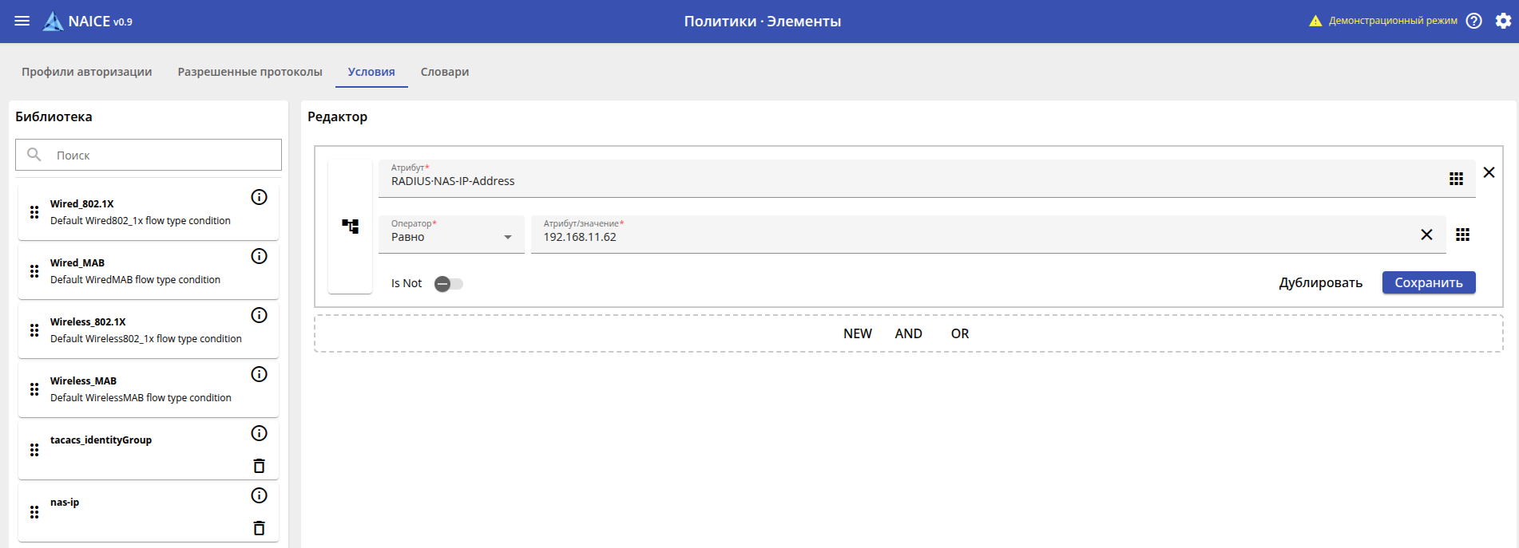Click the Дублировать button

point(1320,282)
